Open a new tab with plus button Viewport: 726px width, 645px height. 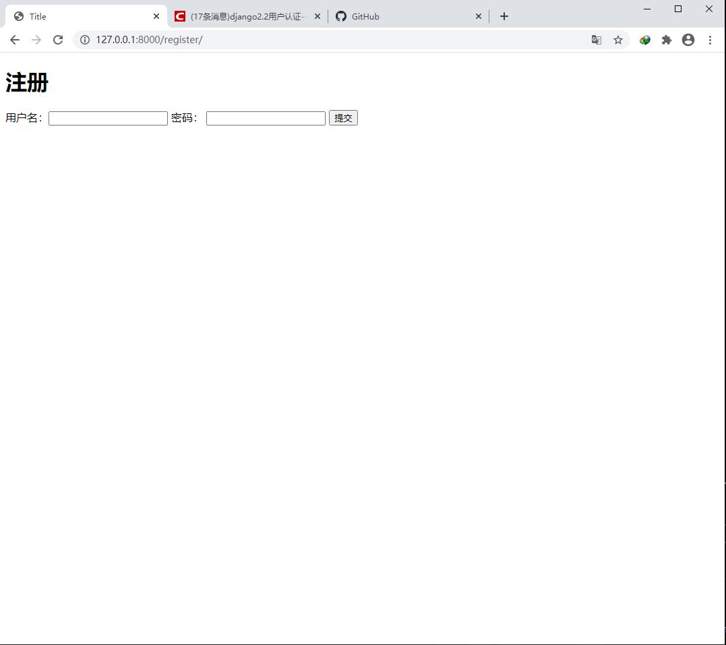click(504, 16)
